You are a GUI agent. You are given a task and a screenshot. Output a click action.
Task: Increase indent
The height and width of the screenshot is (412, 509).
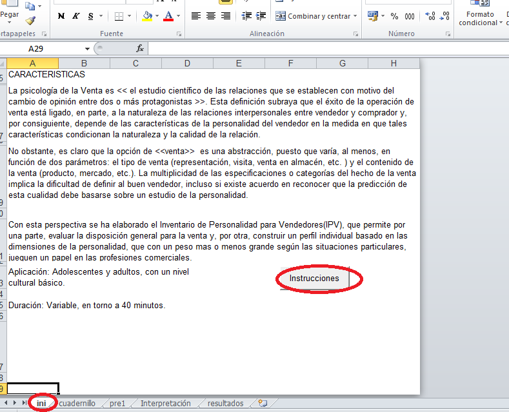[261, 16]
